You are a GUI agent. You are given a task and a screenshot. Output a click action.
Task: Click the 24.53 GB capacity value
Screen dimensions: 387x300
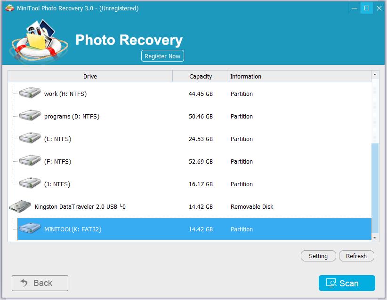point(201,139)
